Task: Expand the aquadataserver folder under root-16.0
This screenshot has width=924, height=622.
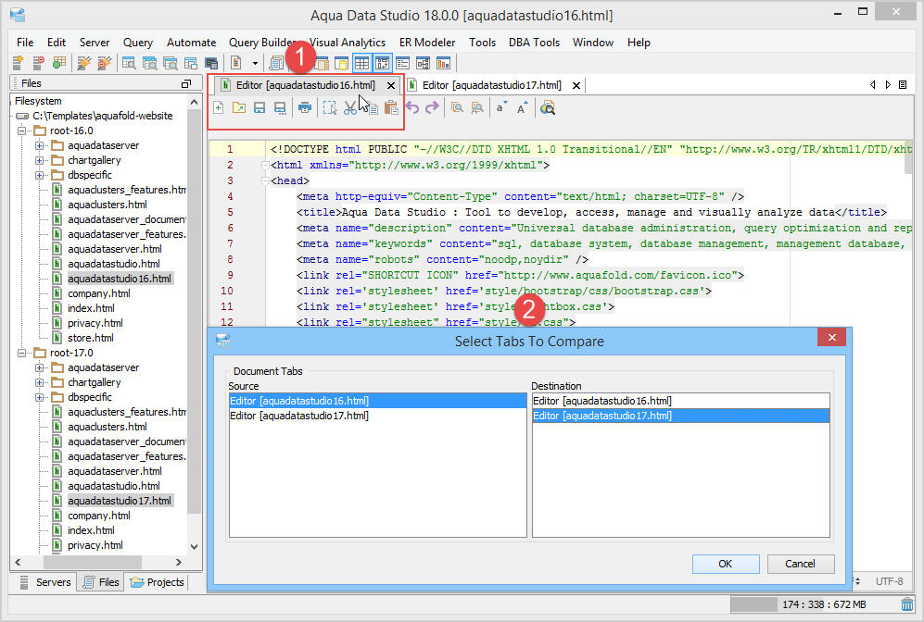Action: (40, 145)
